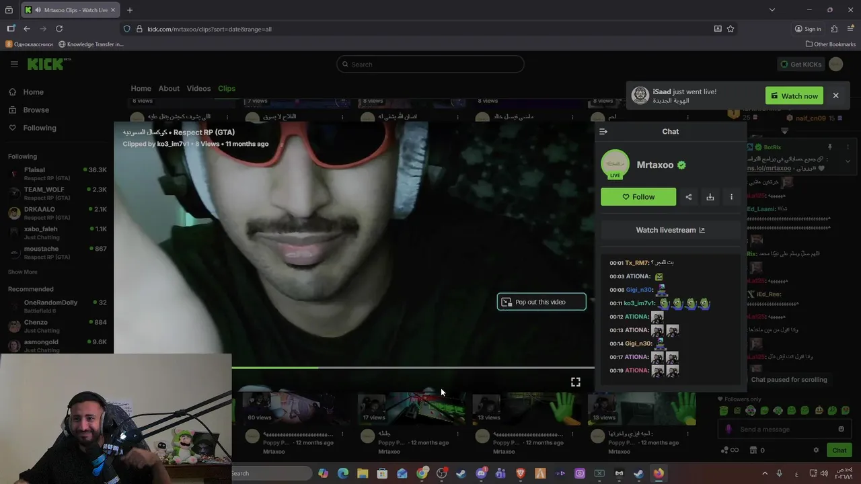Select the Clips tab
Image resolution: width=861 pixels, height=484 pixels.
[227, 89]
